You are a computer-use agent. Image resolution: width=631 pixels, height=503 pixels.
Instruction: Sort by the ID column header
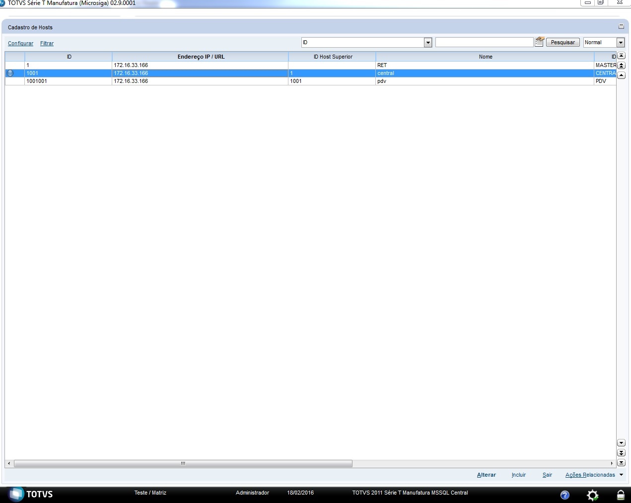pyautogui.click(x=69, y=57)
